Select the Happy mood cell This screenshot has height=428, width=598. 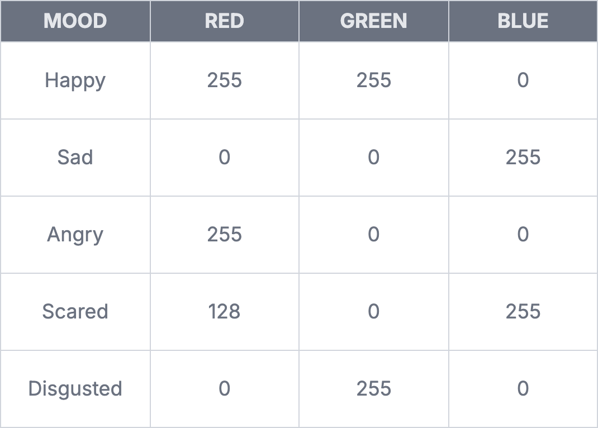pos(75,80)
